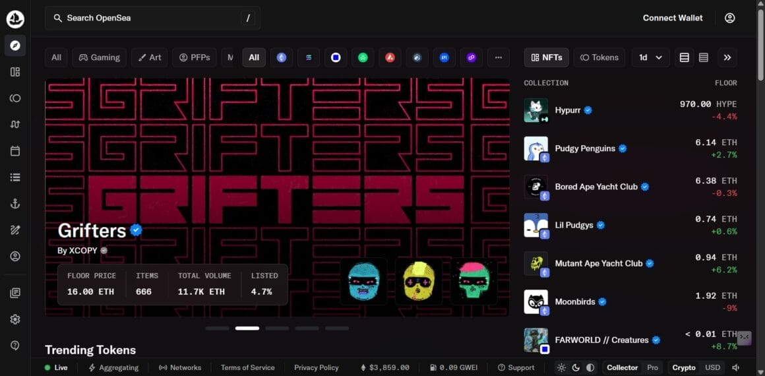Image resolution: width=765 pixels, height=376 pixels.
Task: Open the 1d time range dropdown
Action: (x=650, y=57)
